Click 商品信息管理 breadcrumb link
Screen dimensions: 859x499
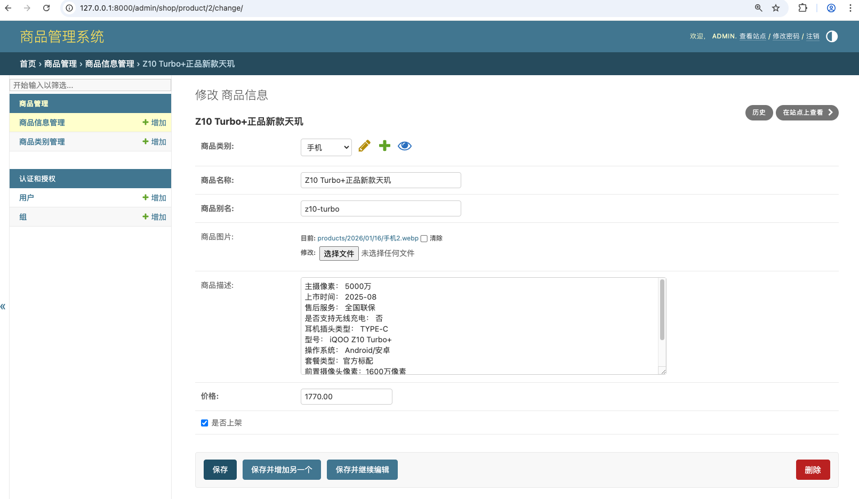(x=110, y=64)
